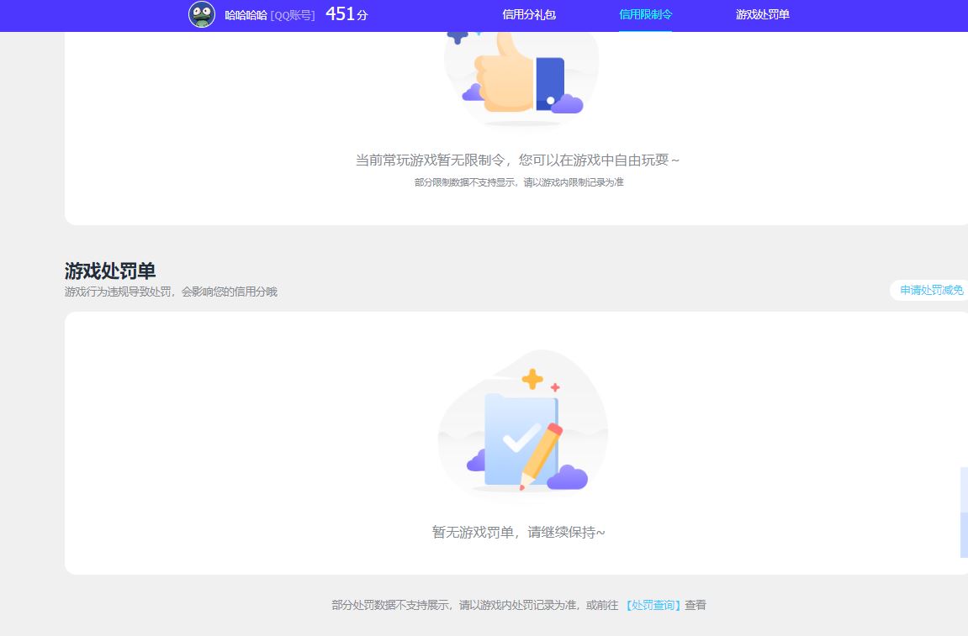Click the 部分限制数据不支持显示 note
The height and width of the screenshot is (636, 968).
tap(519, 182)
